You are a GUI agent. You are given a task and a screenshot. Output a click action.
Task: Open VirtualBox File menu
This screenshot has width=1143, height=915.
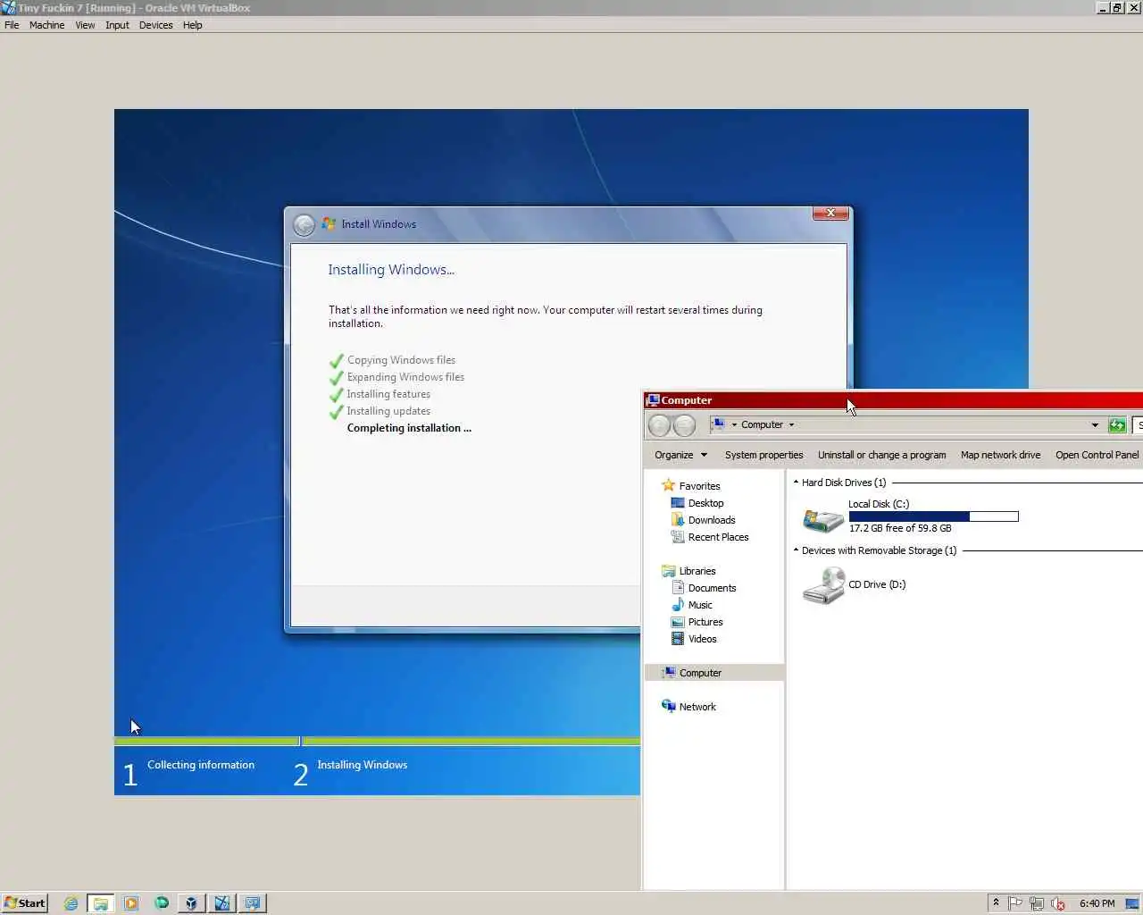[x=12, y=25]
